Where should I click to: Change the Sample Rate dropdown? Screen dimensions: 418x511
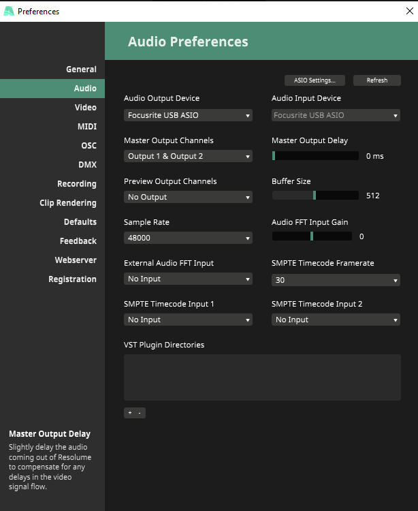pyautogui.click(x=188, y=238)
